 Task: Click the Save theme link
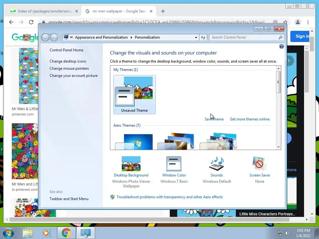(x=214, y=119)
